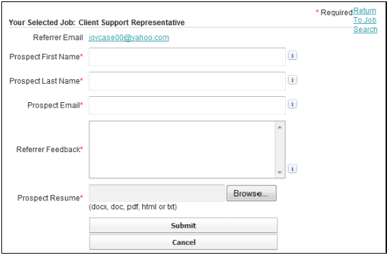Click scroll down arrow in feedback box
The image size is (389, 255).
[x=280, y=172]
